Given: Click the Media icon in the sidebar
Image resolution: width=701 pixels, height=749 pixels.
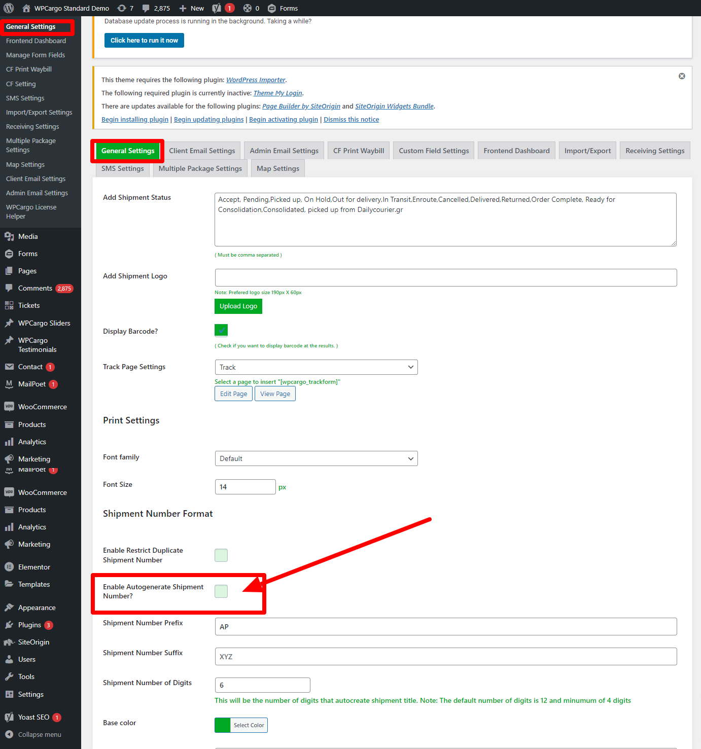Looking at the screenshot, I should [9, 236].
